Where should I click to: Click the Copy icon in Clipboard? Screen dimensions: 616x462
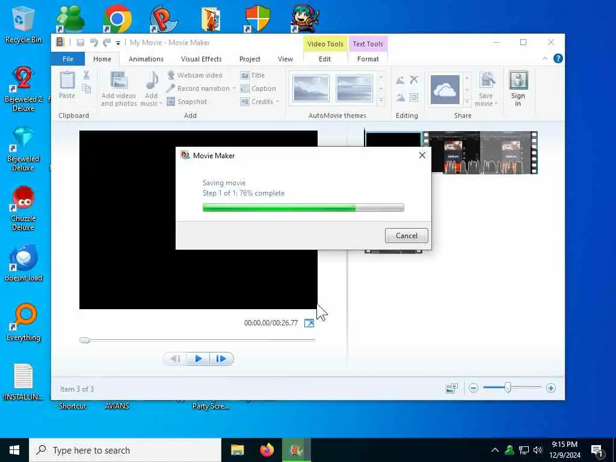pos(86,89)
